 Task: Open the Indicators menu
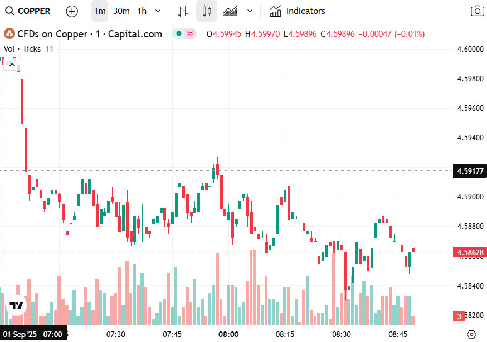click(x=298, y=11)
